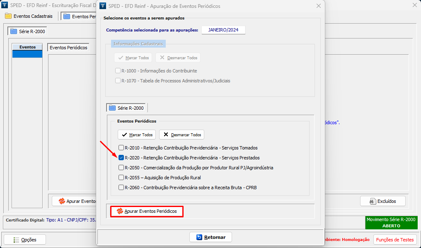Screen dimensions: 421x248
Task: Switch to the Eventos Periódicos tab in background window
Action: pos(69,48)
